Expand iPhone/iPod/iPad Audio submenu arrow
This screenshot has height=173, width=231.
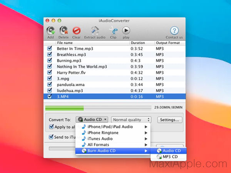click(146, 127)
